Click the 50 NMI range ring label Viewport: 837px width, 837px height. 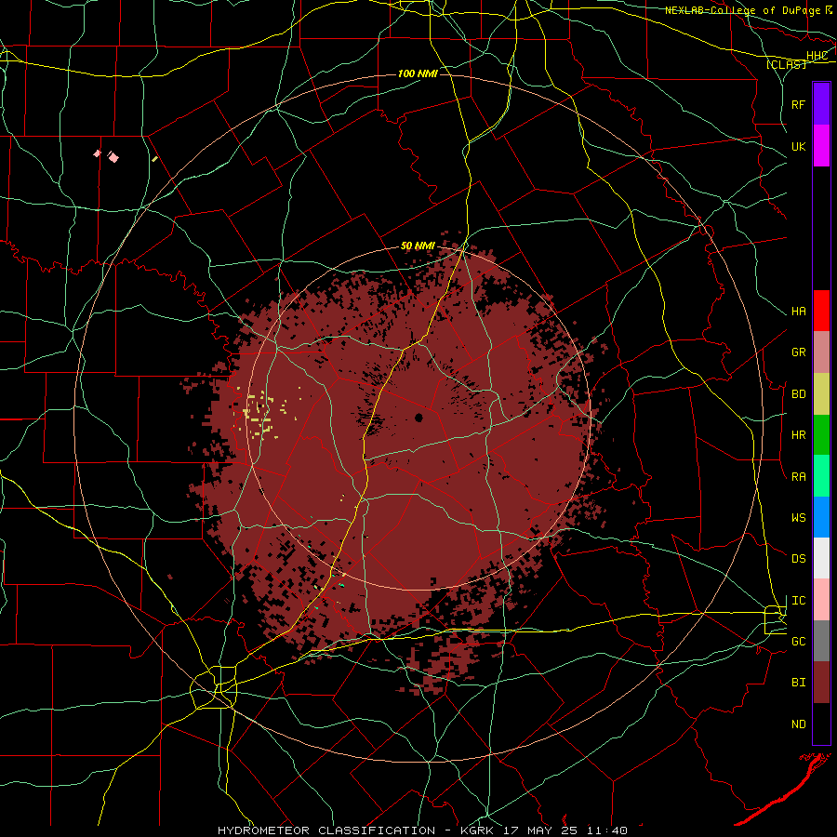[418, 246]
